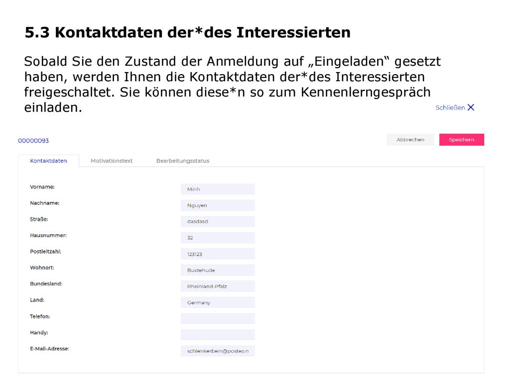Click the Schließen link text
The height and width of the screenshot is (382, 510).
pos(450,107)
